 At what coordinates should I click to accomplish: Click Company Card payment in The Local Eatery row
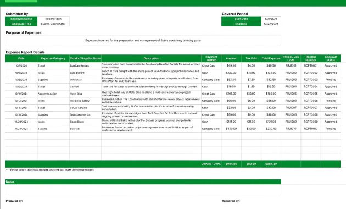(x=211, y=101)
